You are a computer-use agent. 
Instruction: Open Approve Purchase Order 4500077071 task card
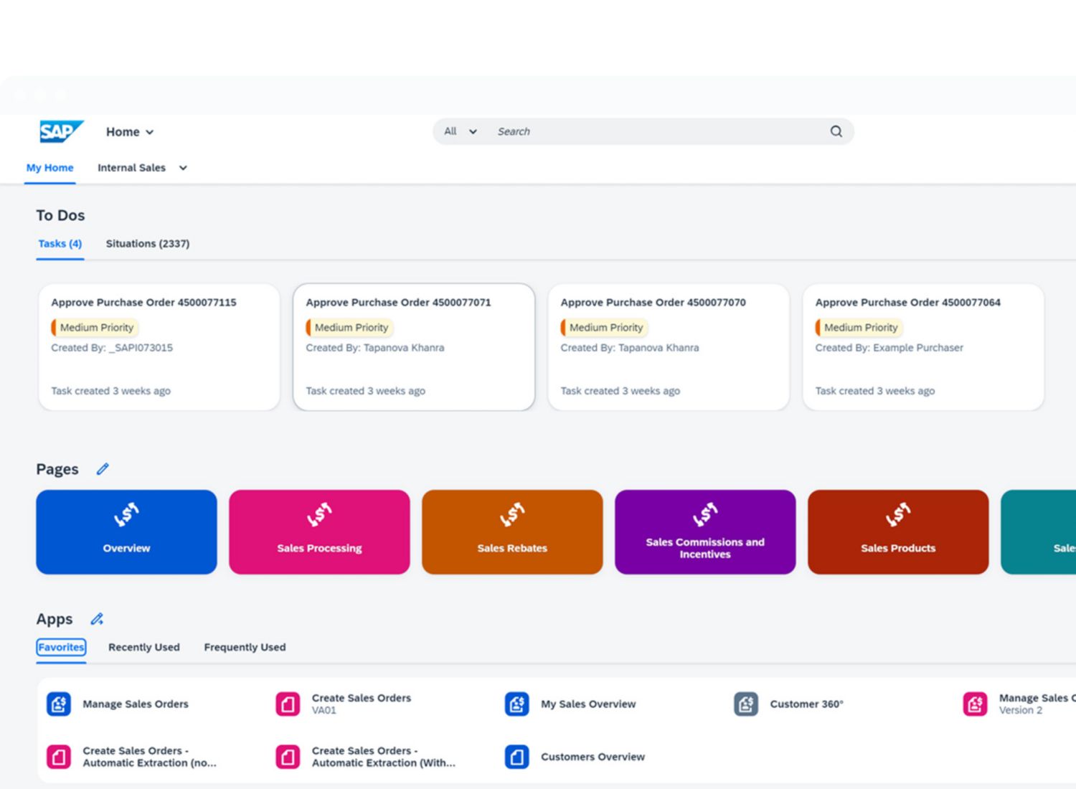[x=414, y=347]
